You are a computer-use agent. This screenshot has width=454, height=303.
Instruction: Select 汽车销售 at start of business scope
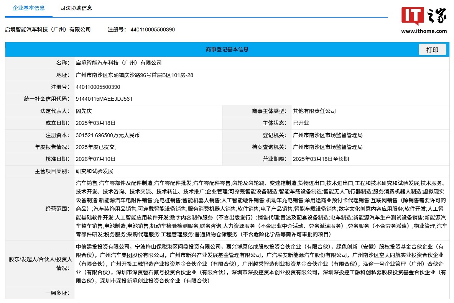click(x=87, y=183)
